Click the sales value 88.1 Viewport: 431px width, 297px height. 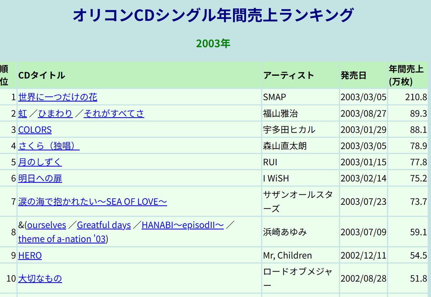click(418, 129)
